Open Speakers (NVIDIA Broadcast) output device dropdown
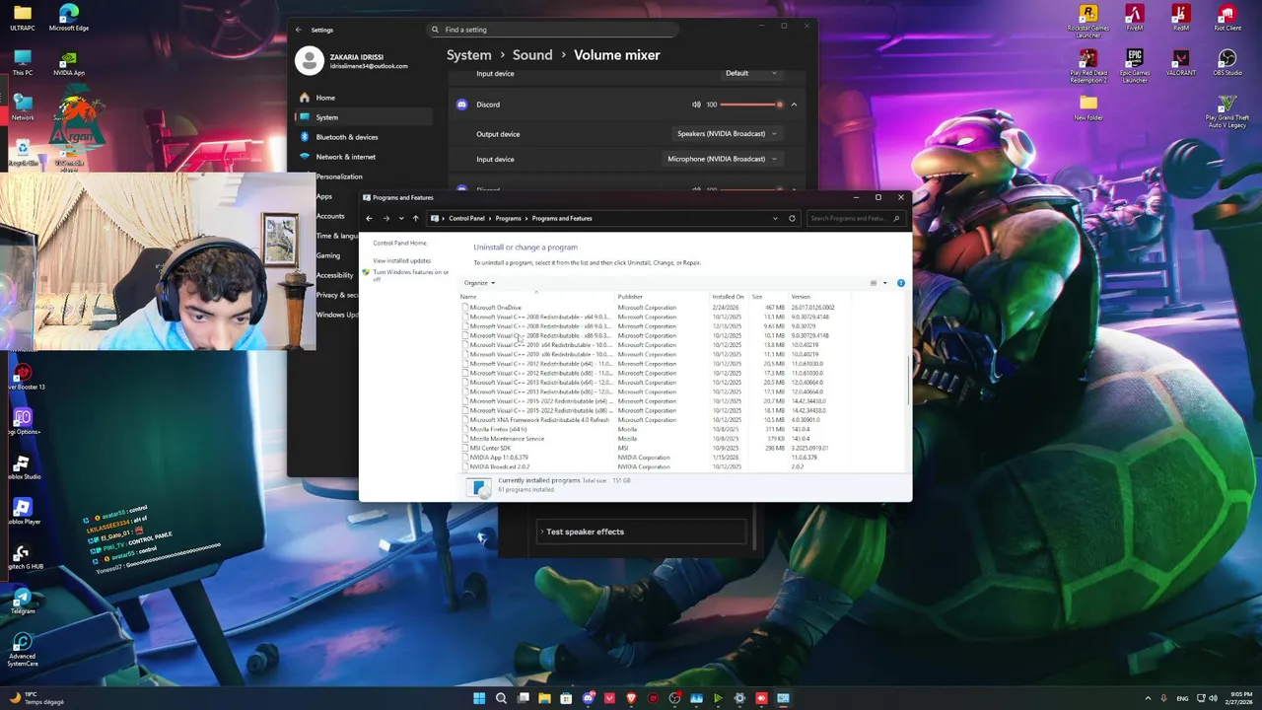The width and height of the screenshot is (1262, 710). 727,134
